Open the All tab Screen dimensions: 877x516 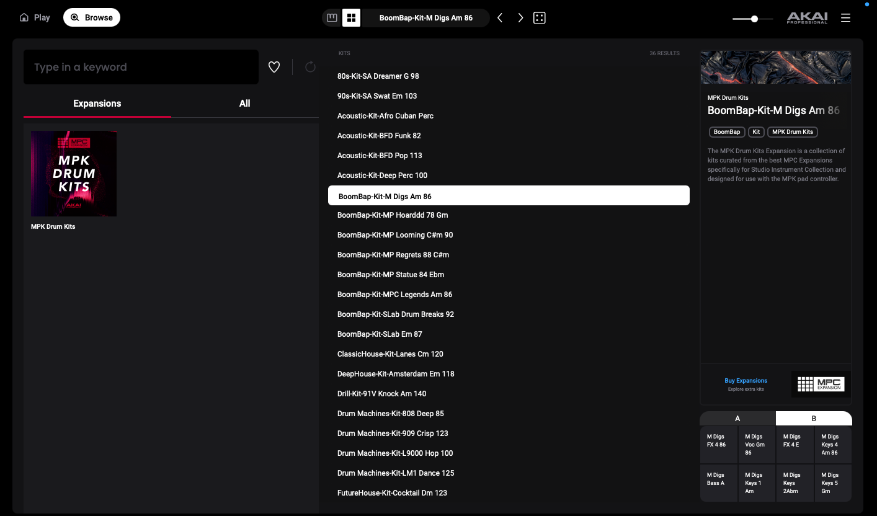coord(245,104)
